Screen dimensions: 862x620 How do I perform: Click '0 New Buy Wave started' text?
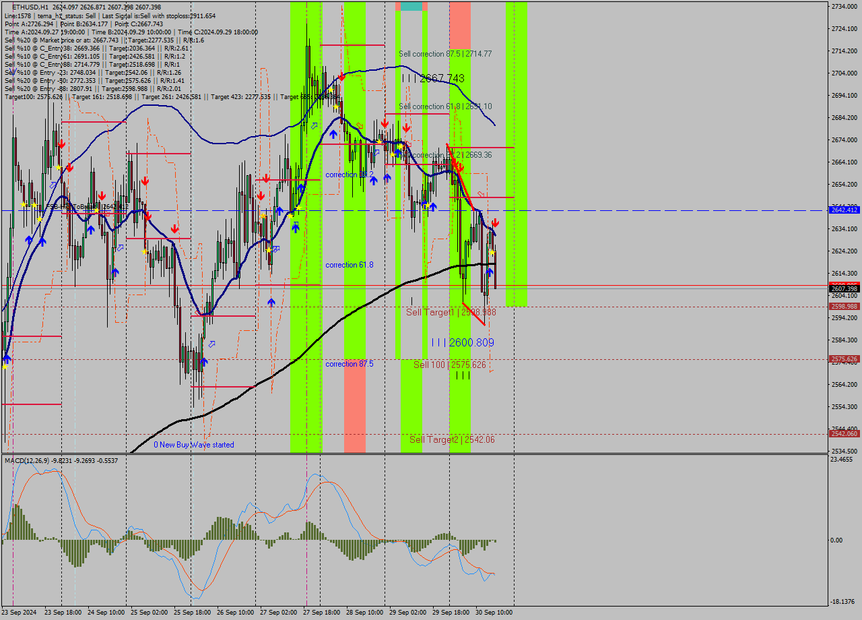(194, 445)
